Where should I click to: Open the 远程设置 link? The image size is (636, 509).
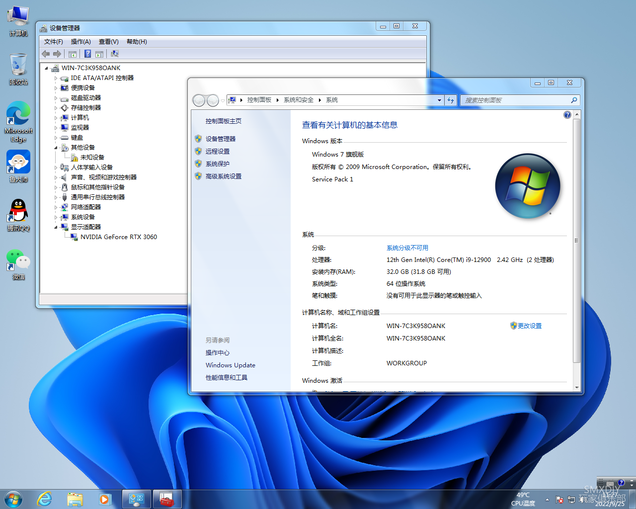coord(218,152)
